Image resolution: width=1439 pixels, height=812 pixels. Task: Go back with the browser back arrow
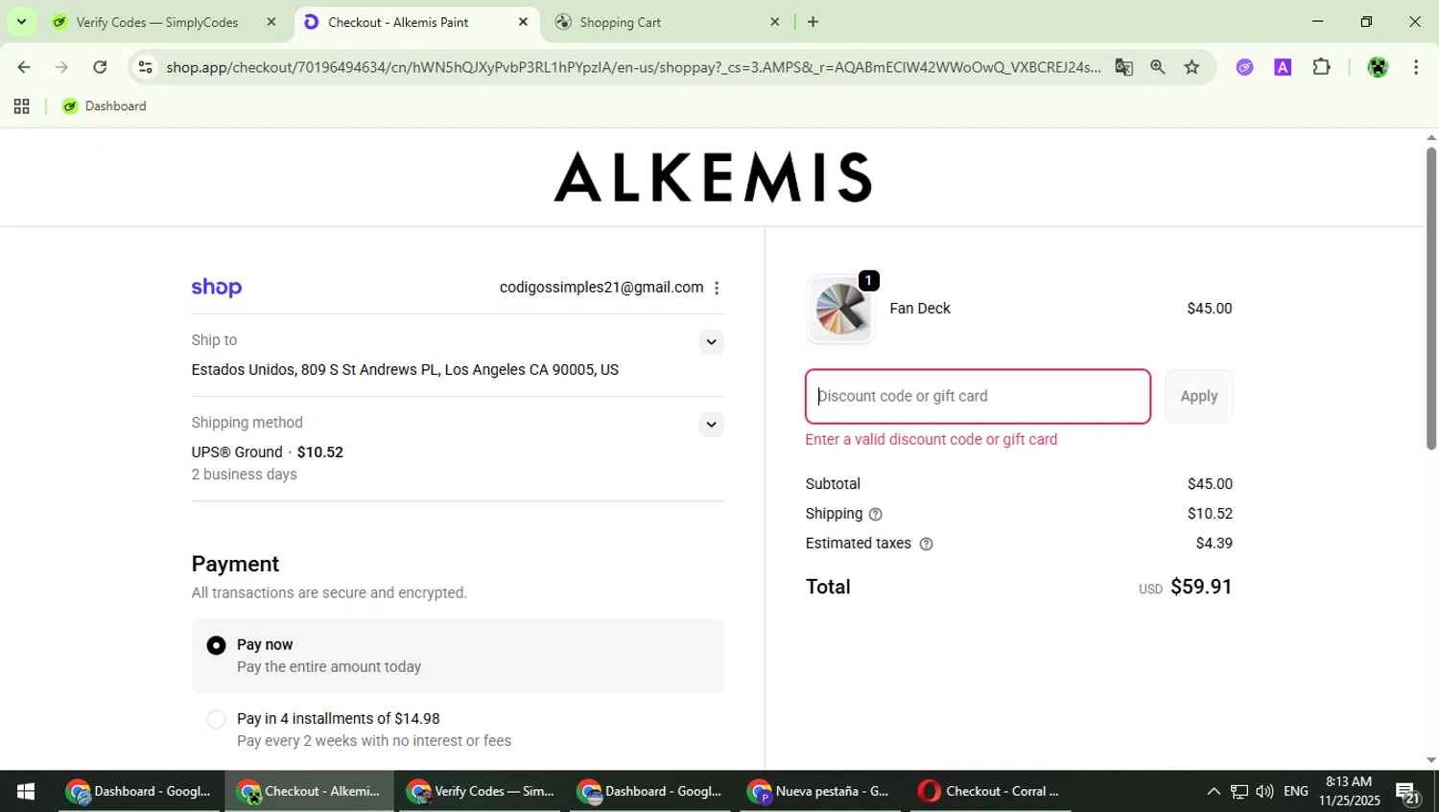pyautogui.click(x=23, y=67)
